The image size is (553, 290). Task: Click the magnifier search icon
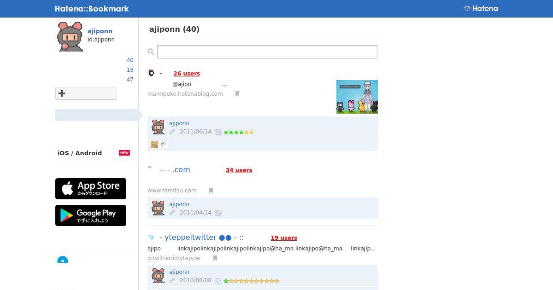(x=151, y=52)
